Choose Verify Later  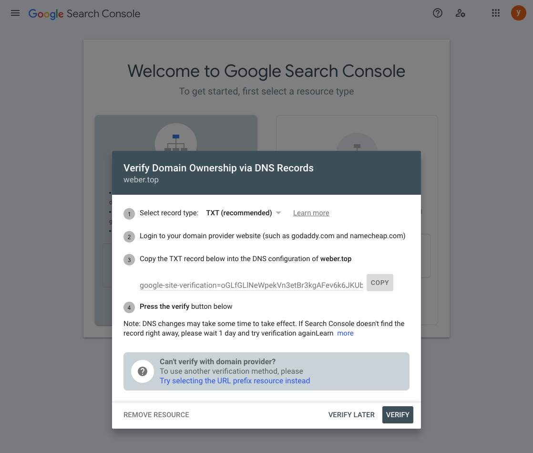pos(351,415)
